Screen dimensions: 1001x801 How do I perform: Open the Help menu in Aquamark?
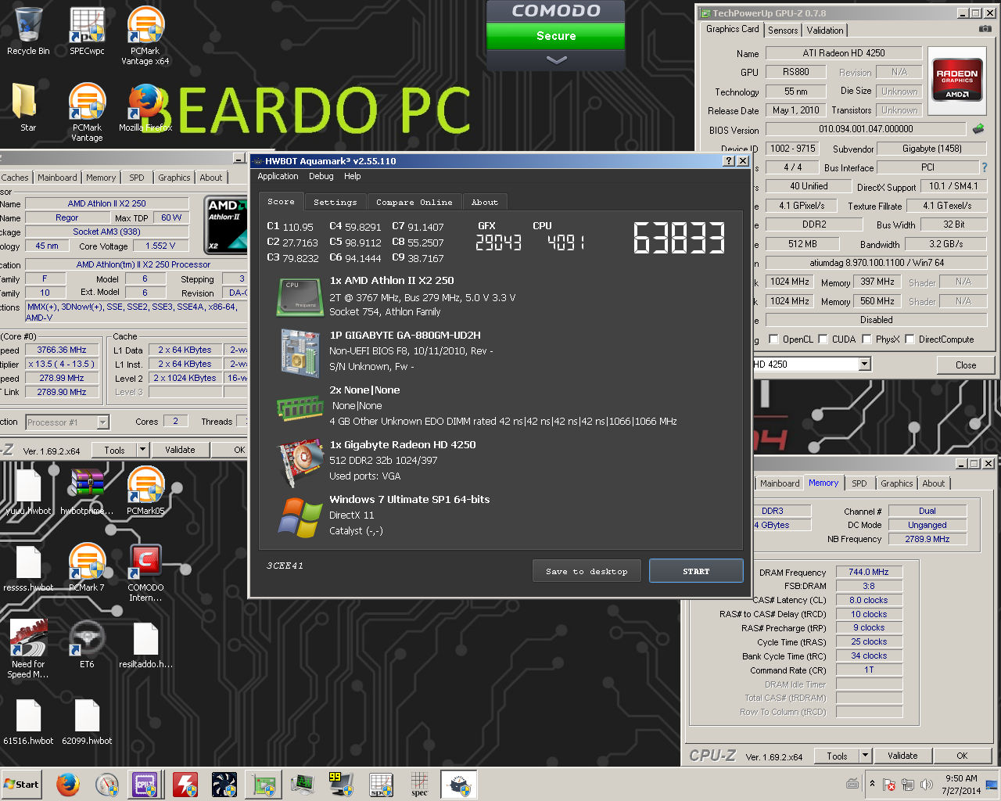point(352,176)
